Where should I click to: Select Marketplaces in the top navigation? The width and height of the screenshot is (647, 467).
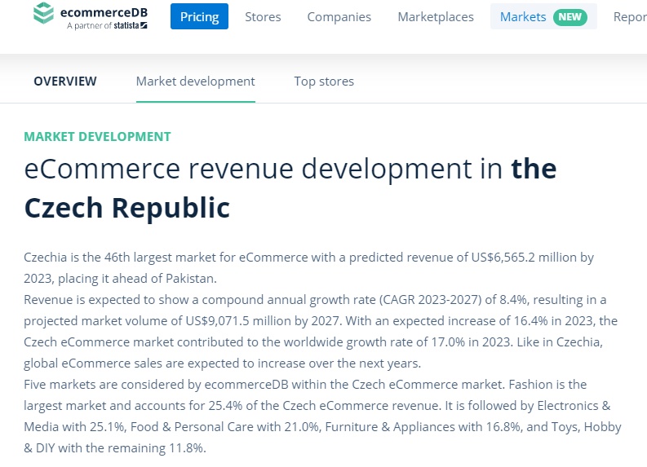tap(436, 16)
